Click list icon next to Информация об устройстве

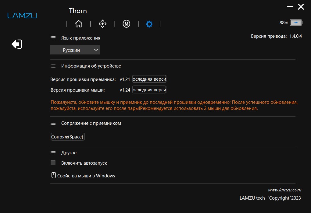click(53, 66)
